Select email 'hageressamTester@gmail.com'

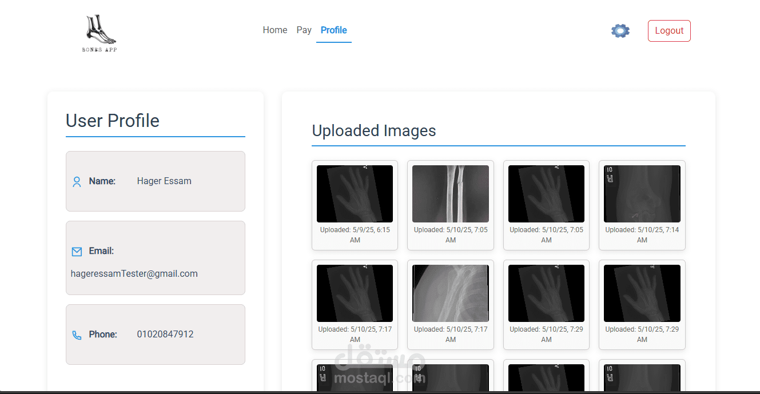pos(134,274)
